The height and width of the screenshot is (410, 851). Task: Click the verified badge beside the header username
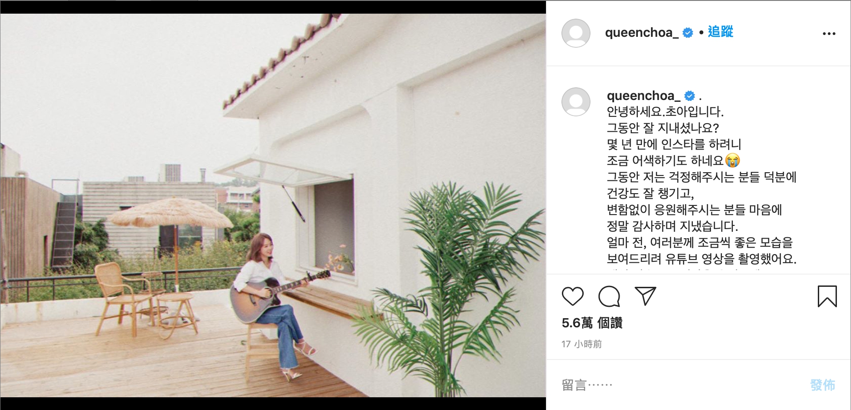[x=688, y=33]
